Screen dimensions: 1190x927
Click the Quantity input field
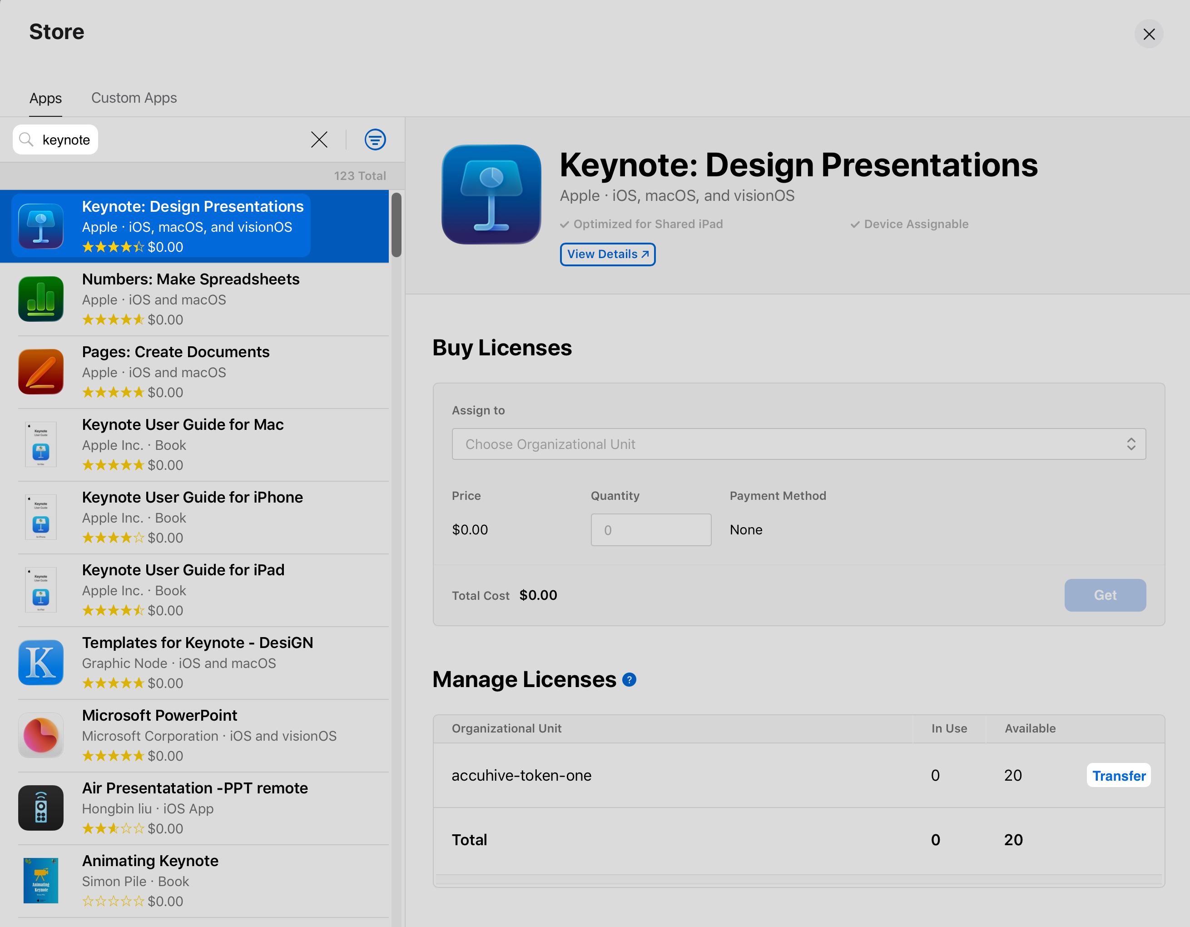point(651,530)
